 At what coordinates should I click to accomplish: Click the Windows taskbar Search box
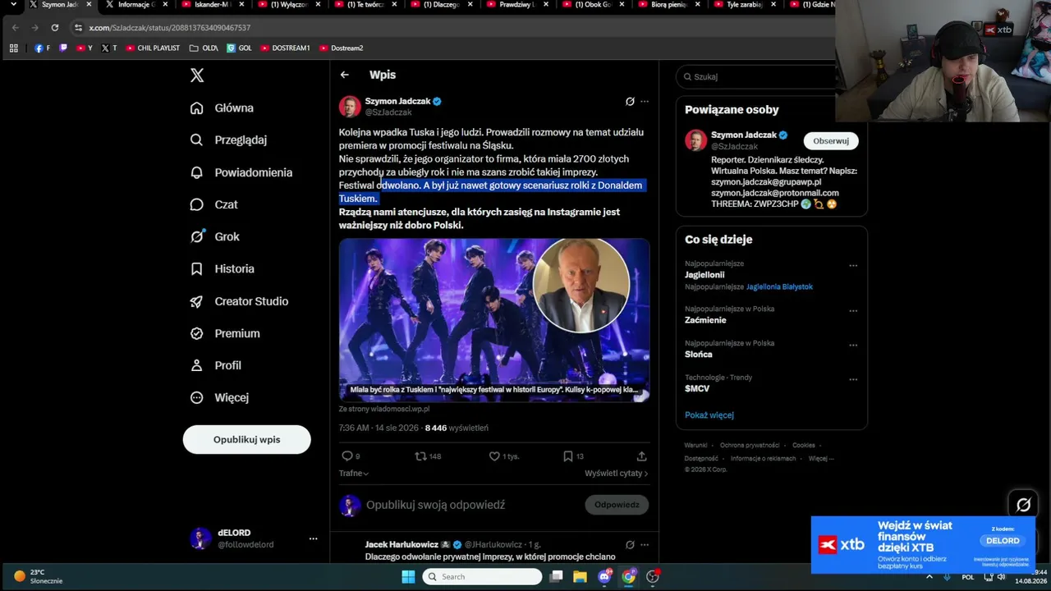tap(482, 577)
